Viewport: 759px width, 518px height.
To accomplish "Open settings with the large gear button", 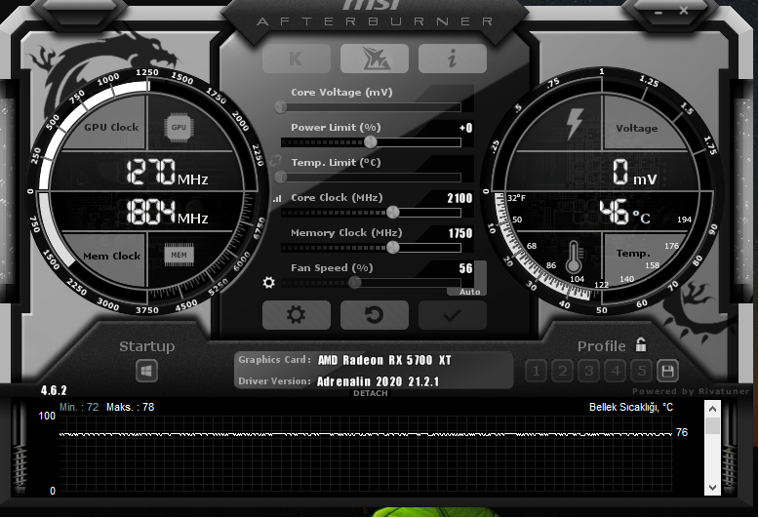I will click(297, 315).
